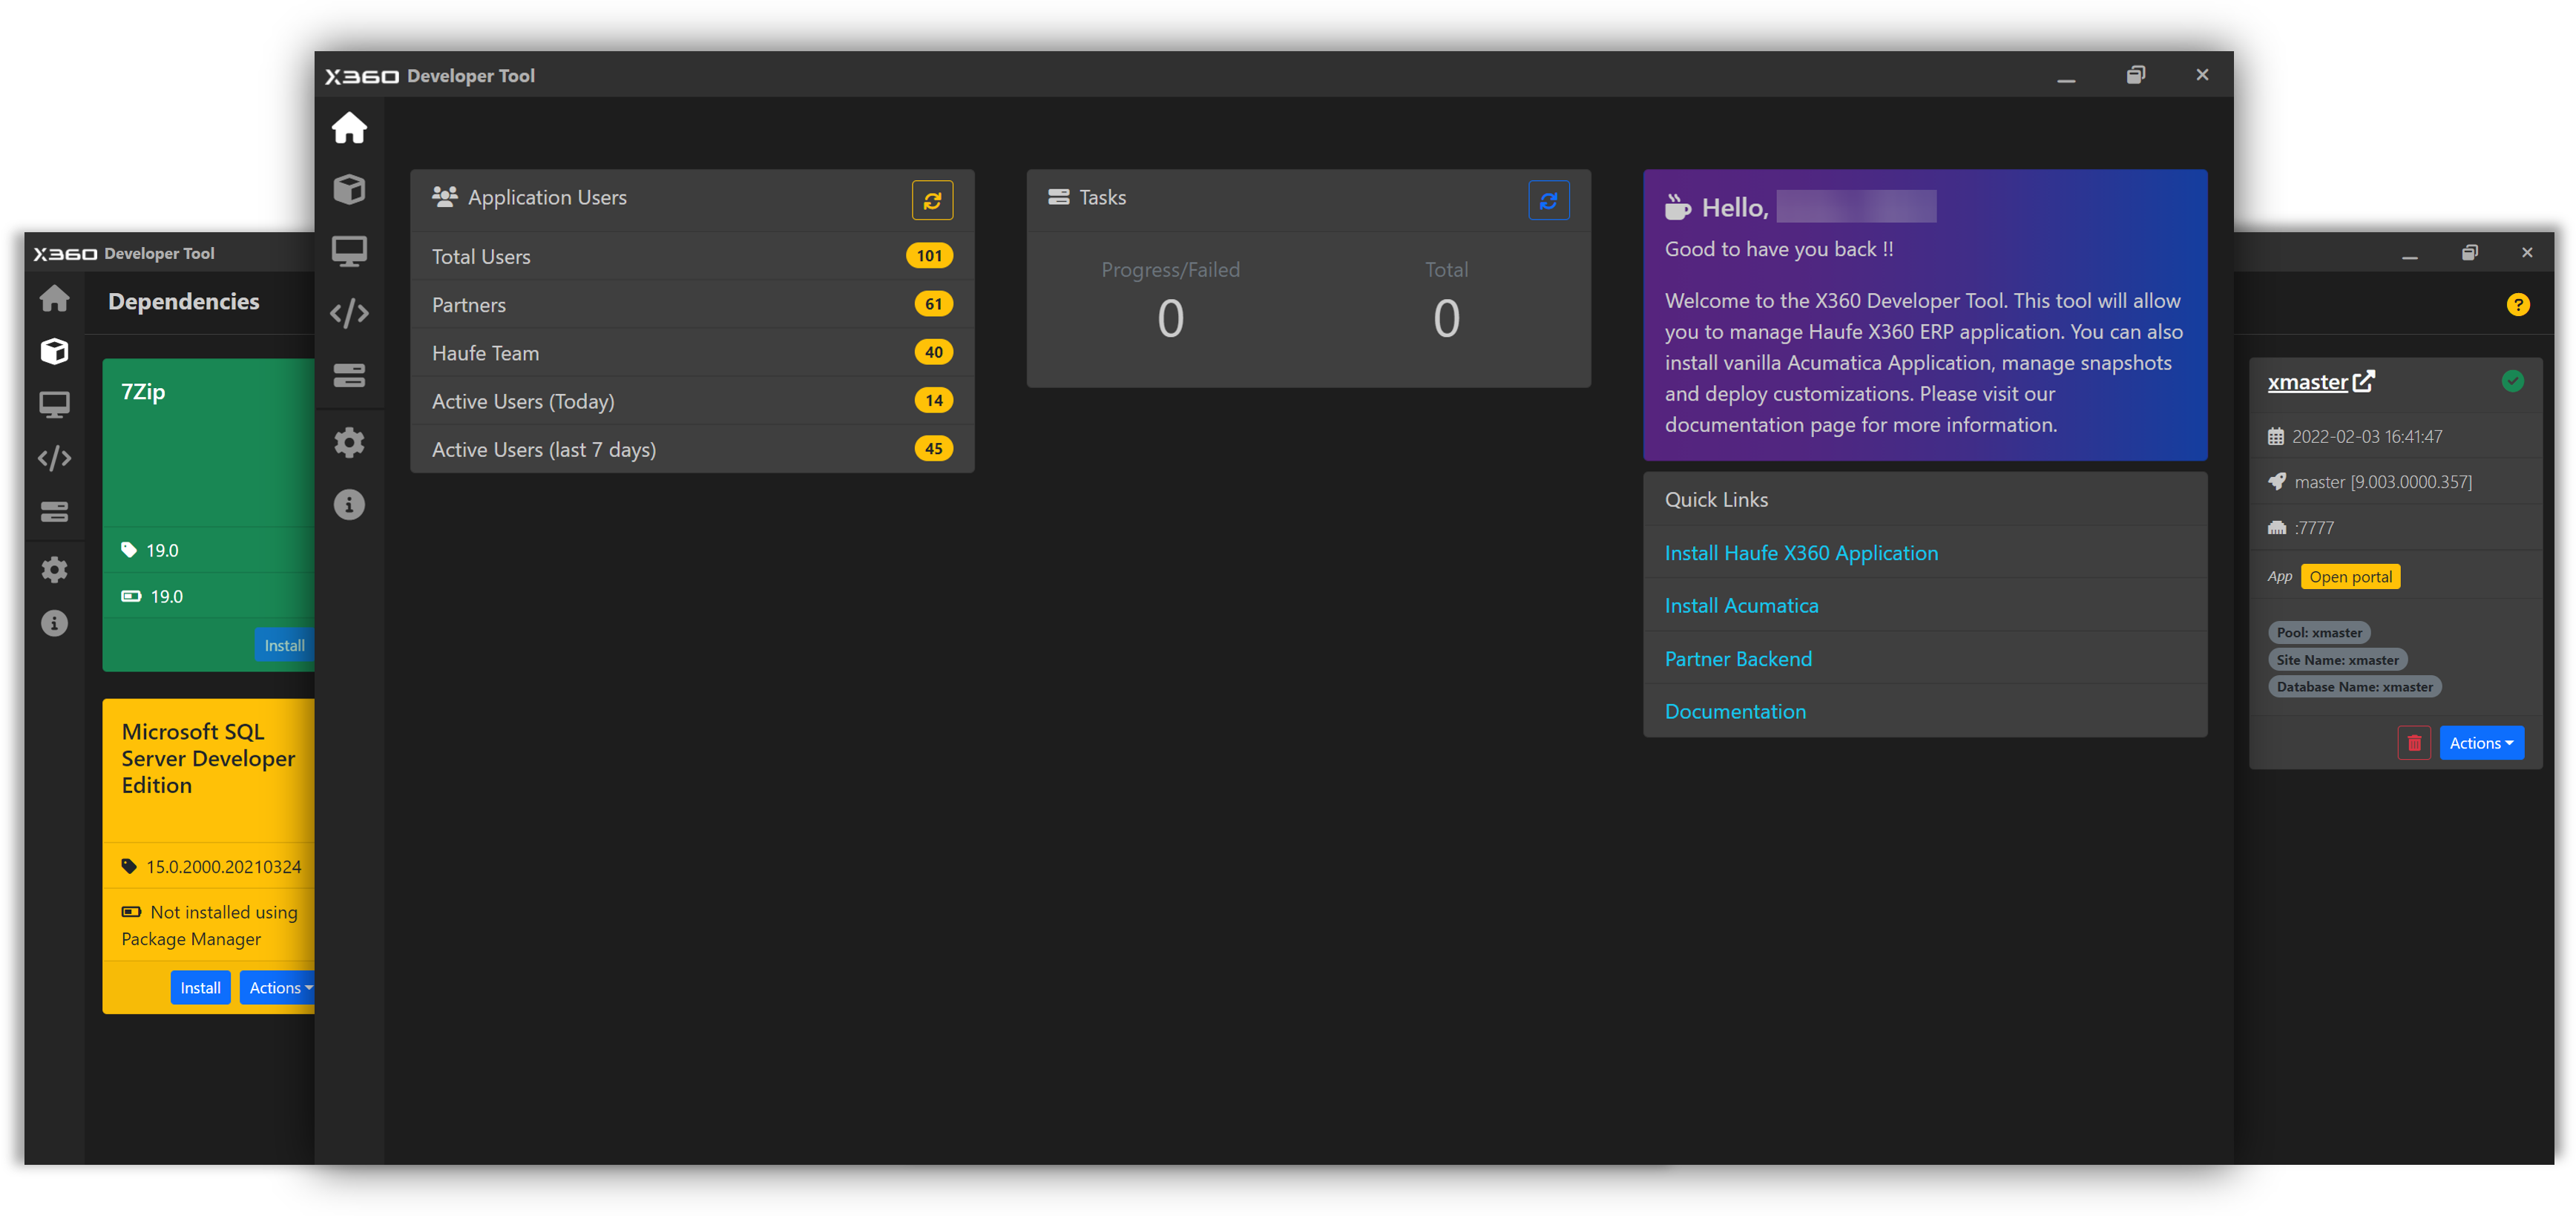Open code icon in Dependencies window sidebar

click(x=54, y=458)
